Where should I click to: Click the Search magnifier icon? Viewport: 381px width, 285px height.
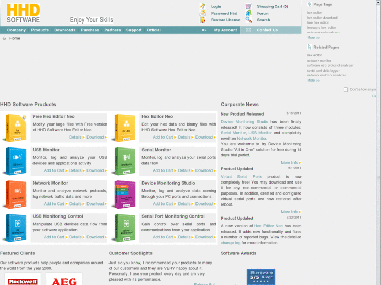point(248,20)
